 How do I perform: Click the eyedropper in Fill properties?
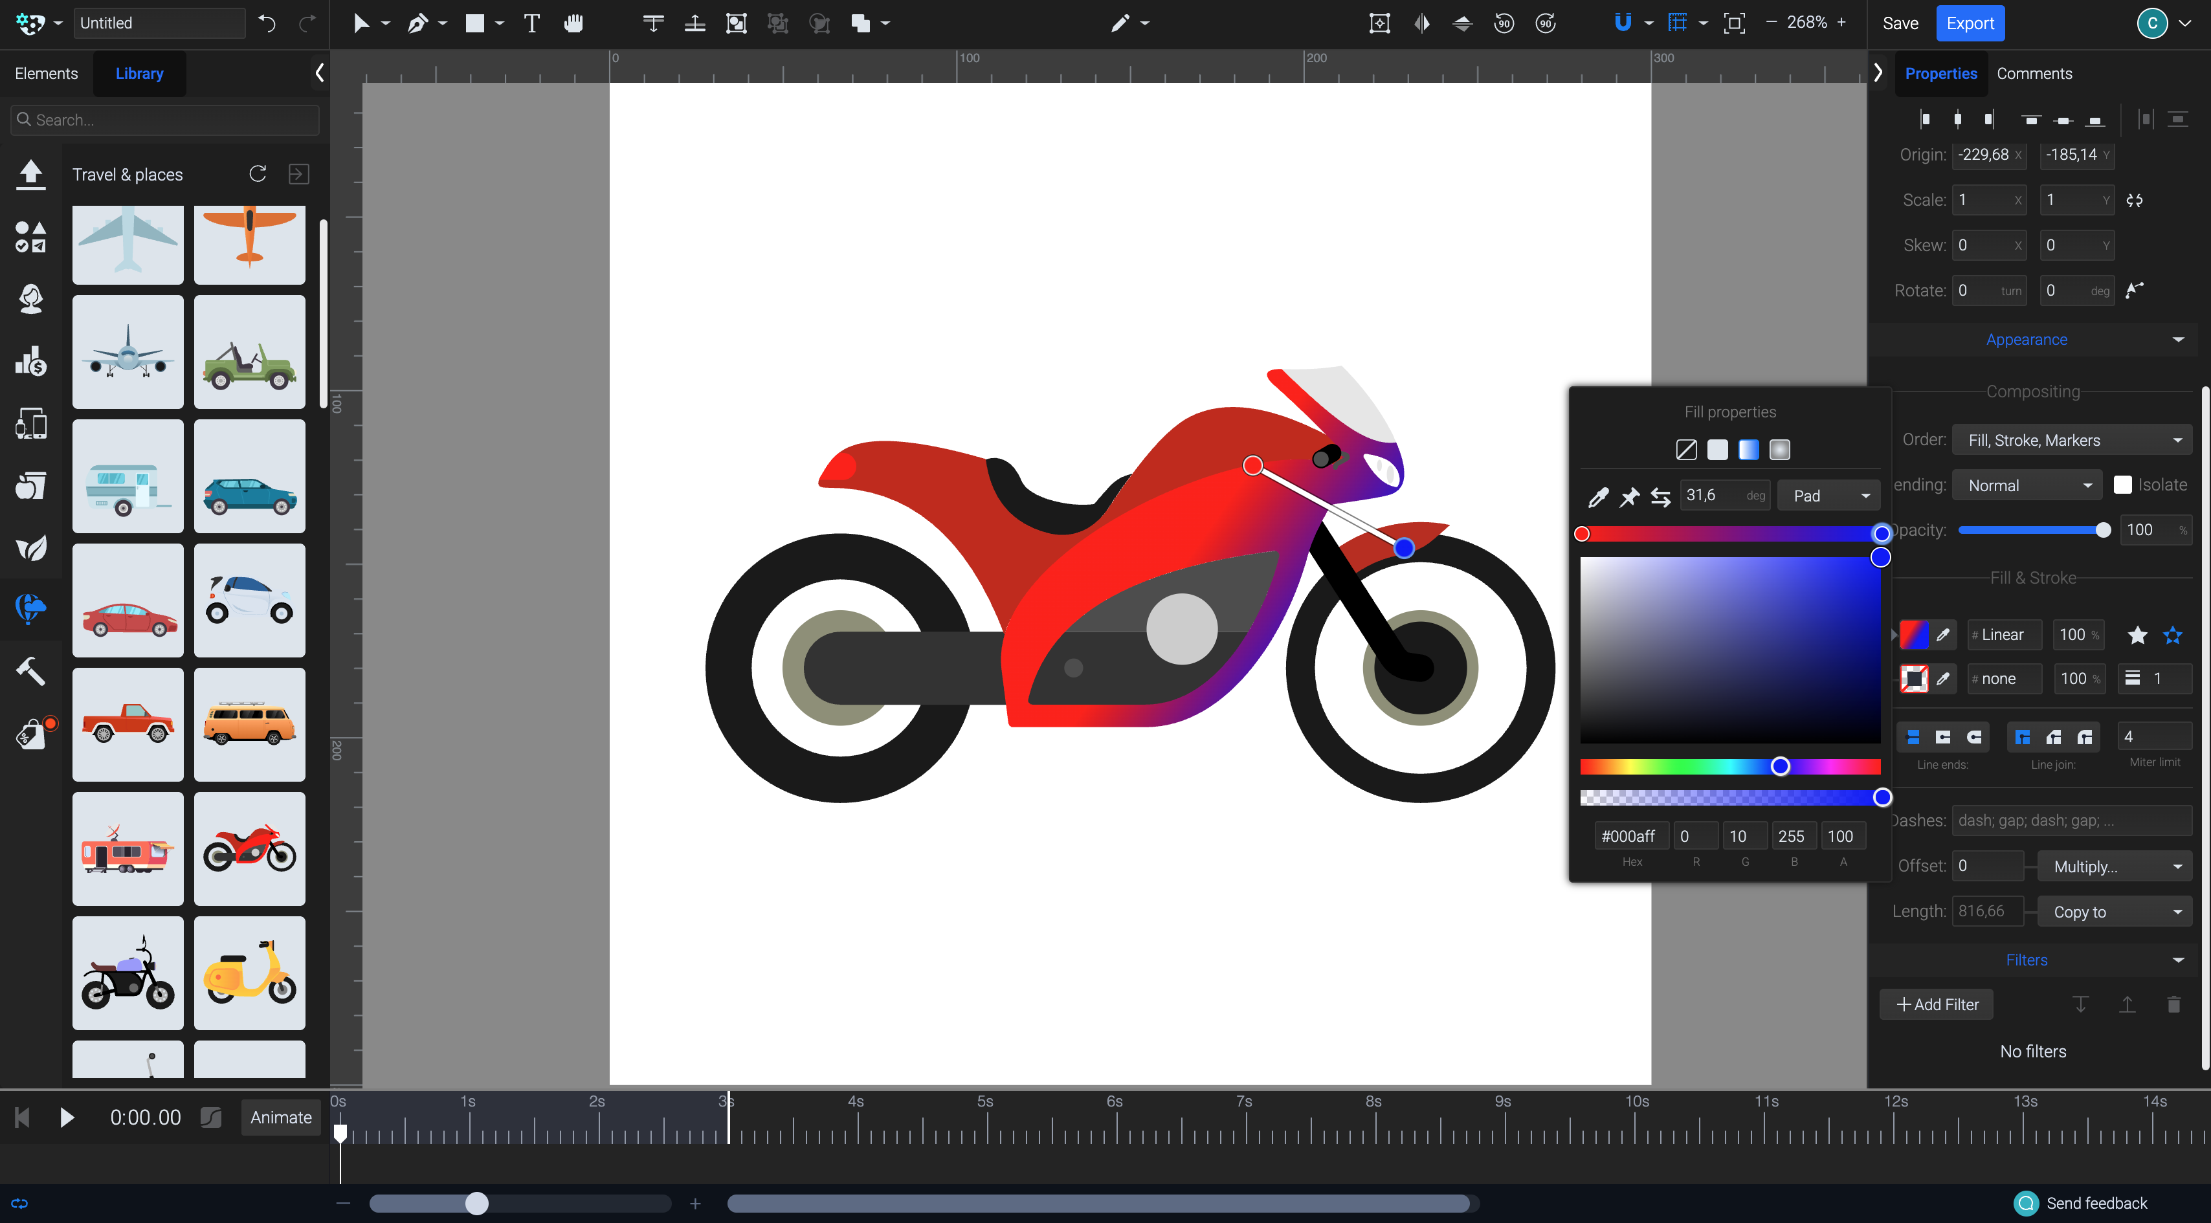point(1597,496)
